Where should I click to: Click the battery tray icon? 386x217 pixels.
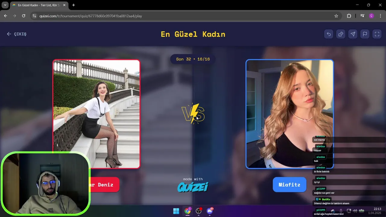361,211
